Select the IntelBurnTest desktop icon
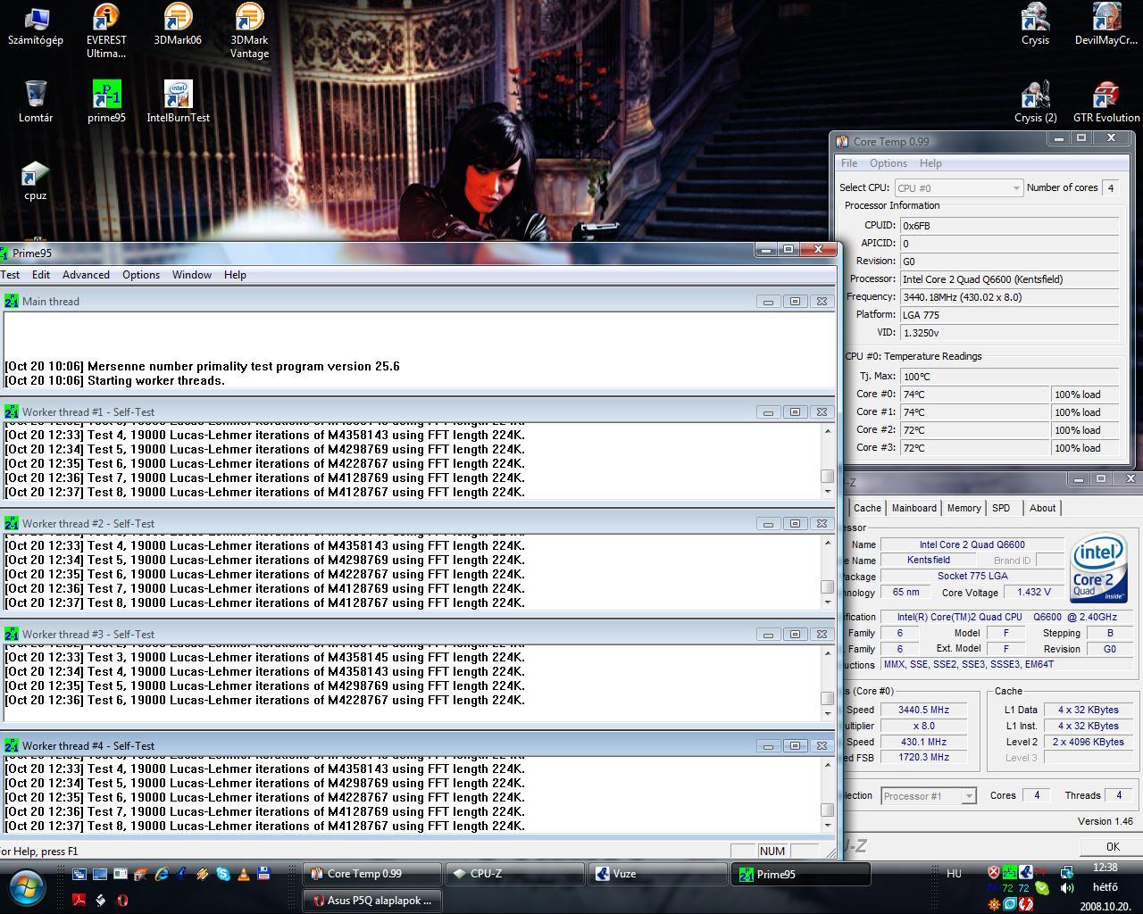This screenshot has height=914, width=1143. (x=178, y=101)
